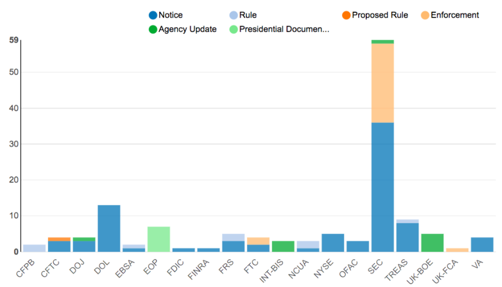Screen dimensions: 502x287
Task: Click the green UK-BOE bar
Action: 432,243
